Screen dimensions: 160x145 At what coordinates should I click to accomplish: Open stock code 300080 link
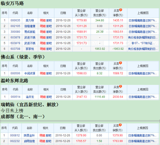(15, 32)
